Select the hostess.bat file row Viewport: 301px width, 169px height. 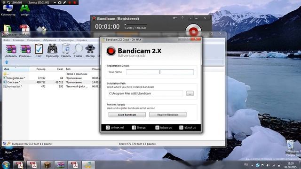click(51, 86)
